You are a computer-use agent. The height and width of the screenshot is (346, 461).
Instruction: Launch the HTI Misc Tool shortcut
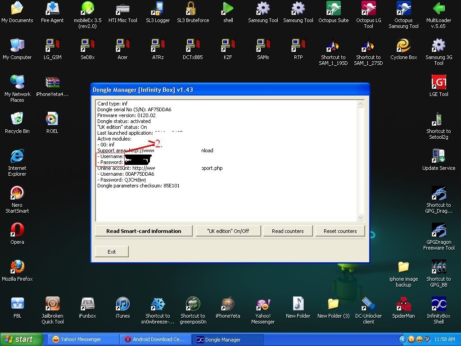(122, 12)
